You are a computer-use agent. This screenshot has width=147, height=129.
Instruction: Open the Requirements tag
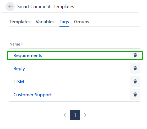click(x=28, y=55)
